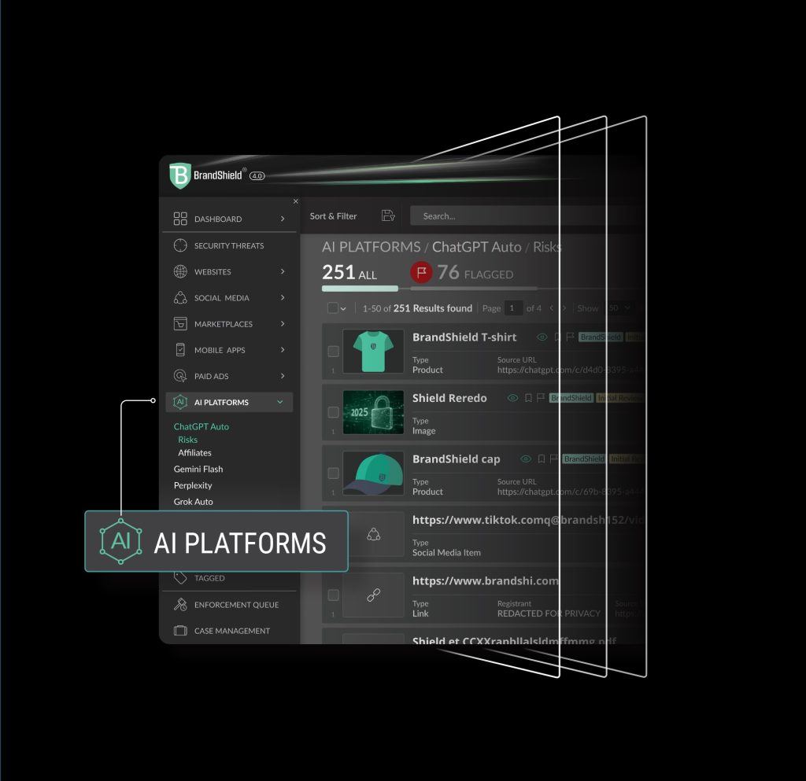The image size is (806, 781).
Task: Expand the Websites menu chevron
Action: click(x=283, y=271)
